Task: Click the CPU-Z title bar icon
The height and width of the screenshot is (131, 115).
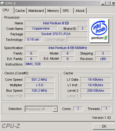Action: [x=2, y=3]
